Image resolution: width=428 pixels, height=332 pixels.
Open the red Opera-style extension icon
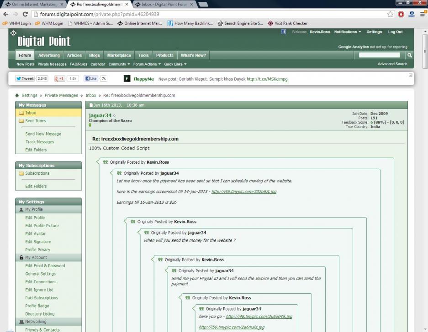coord(401,14)
